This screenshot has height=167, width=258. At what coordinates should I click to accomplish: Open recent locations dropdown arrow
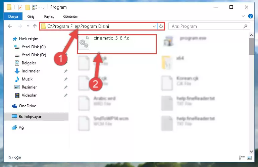click(x=28, y=26)
